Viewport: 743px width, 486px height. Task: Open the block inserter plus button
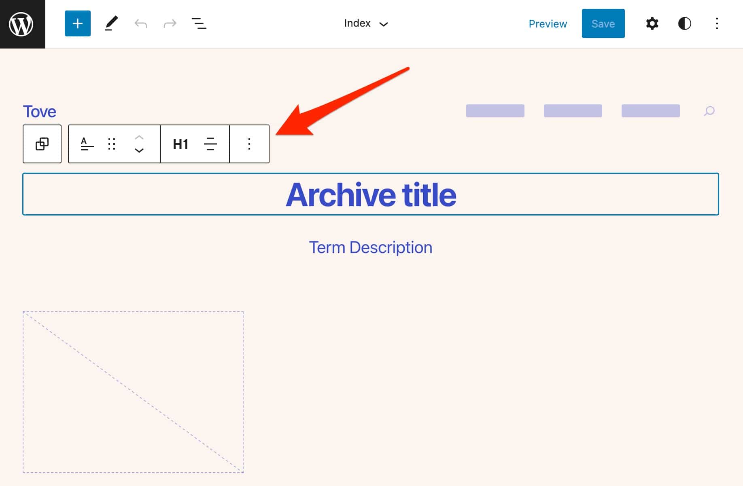(77, 23)
